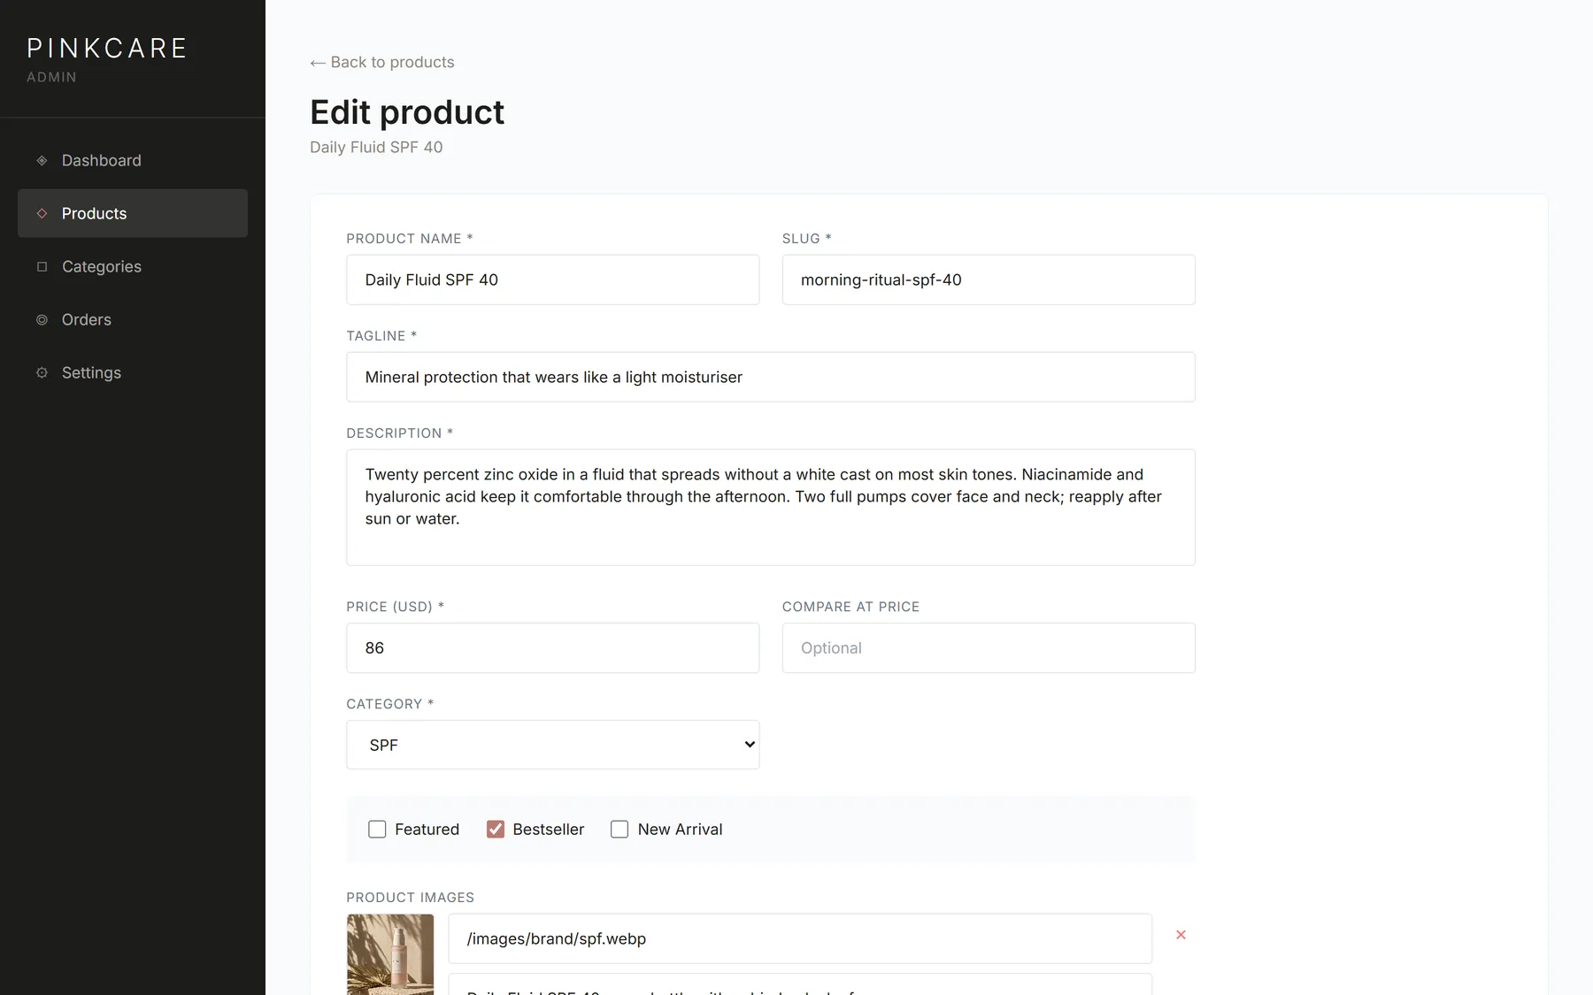Click the Daily Fluid SPF 40 subtitle

tap(376, 147)
